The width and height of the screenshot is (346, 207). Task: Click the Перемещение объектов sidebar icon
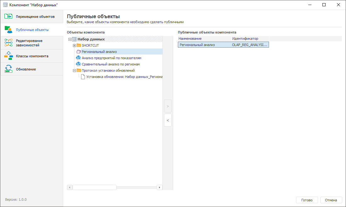pos(8,17)
